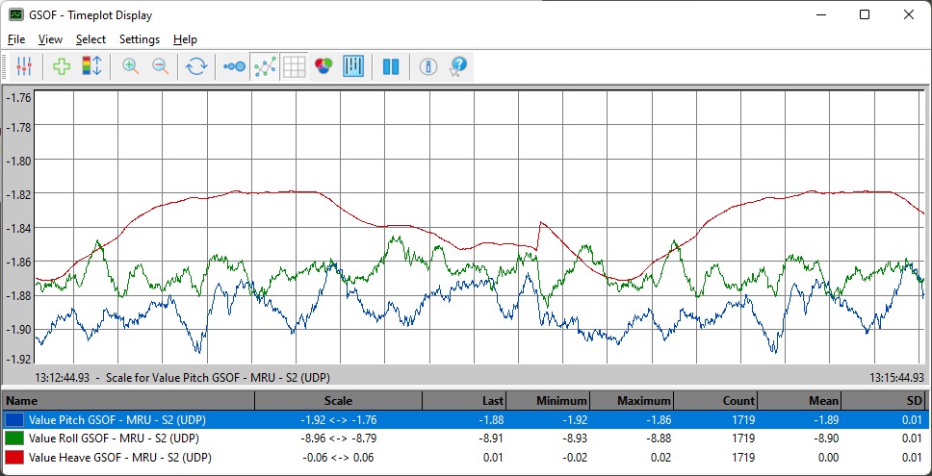Open the Settings menu
The height and width of the screenshot is (476, 932).
click(x=140, y=39)
